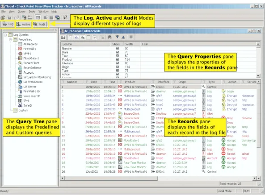The image size is (265, 195).
Task: Click the Origin column filter funnel icon
Action: pos(174,82)
